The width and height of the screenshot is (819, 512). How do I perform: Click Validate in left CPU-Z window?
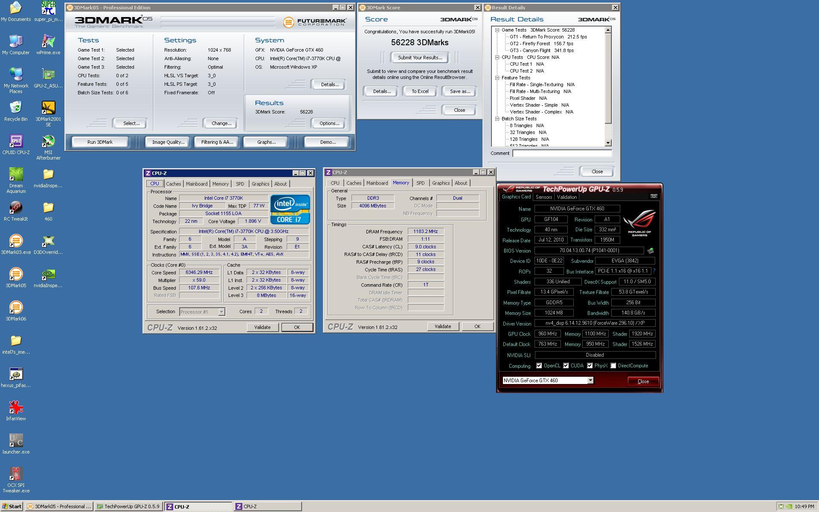[x=262, y=327]
